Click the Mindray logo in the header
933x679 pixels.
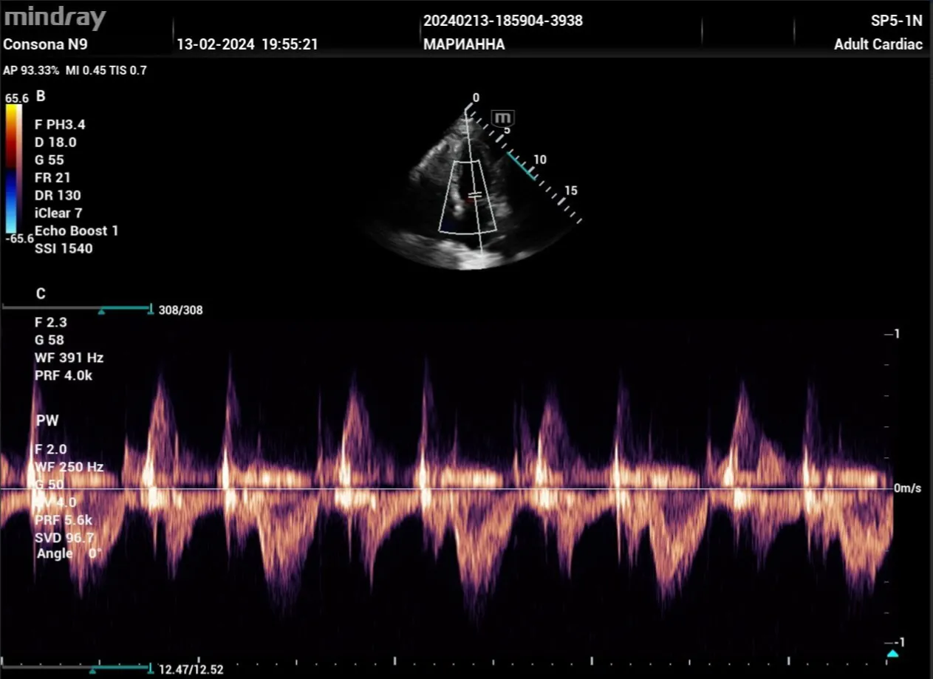coord(55,18)
